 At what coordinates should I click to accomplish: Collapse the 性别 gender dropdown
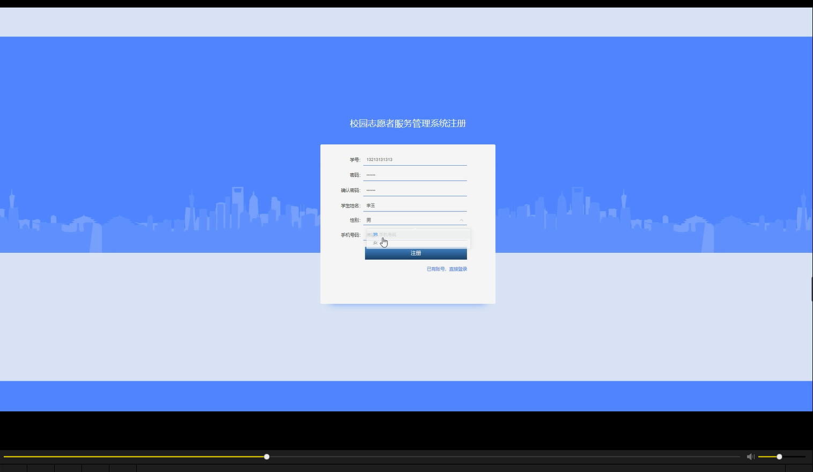point(461,220)
